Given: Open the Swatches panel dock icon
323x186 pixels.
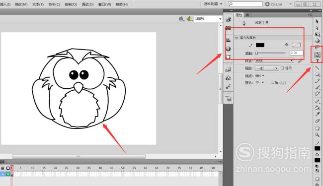Looking at the screenshot, I should 228,28.
